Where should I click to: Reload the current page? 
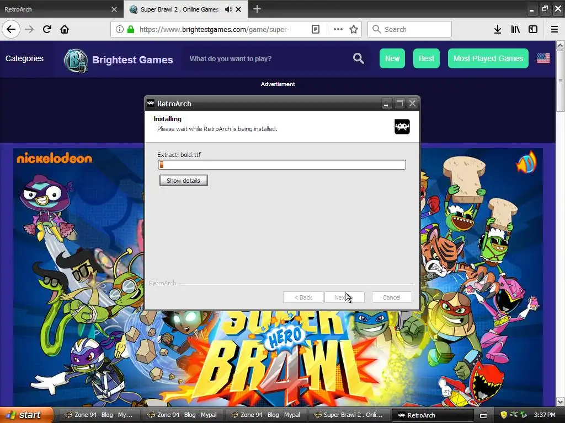47,29
